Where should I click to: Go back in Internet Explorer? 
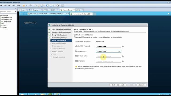[21, 14]
